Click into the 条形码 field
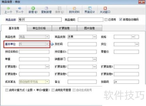The height and width of the screenshot is (106, 146). [x=82, y=44]
